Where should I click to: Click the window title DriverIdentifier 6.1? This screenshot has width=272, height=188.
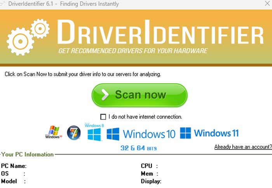[x=63, y=4]
